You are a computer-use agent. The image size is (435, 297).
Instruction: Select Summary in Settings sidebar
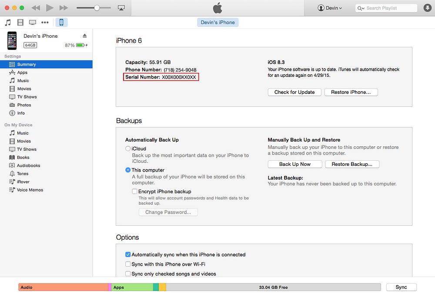tap(46, 64)
